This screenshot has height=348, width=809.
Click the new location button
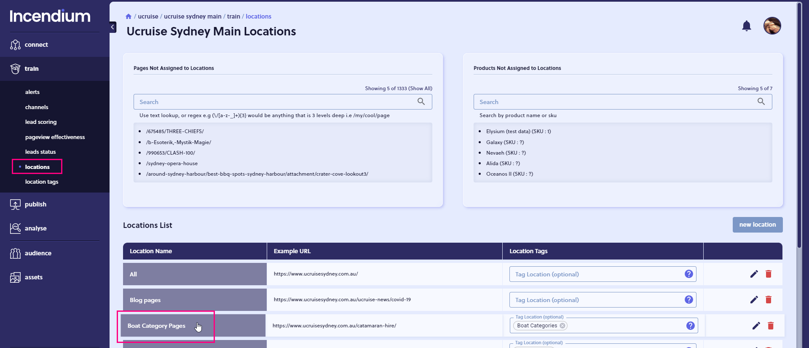coord(757,225)
